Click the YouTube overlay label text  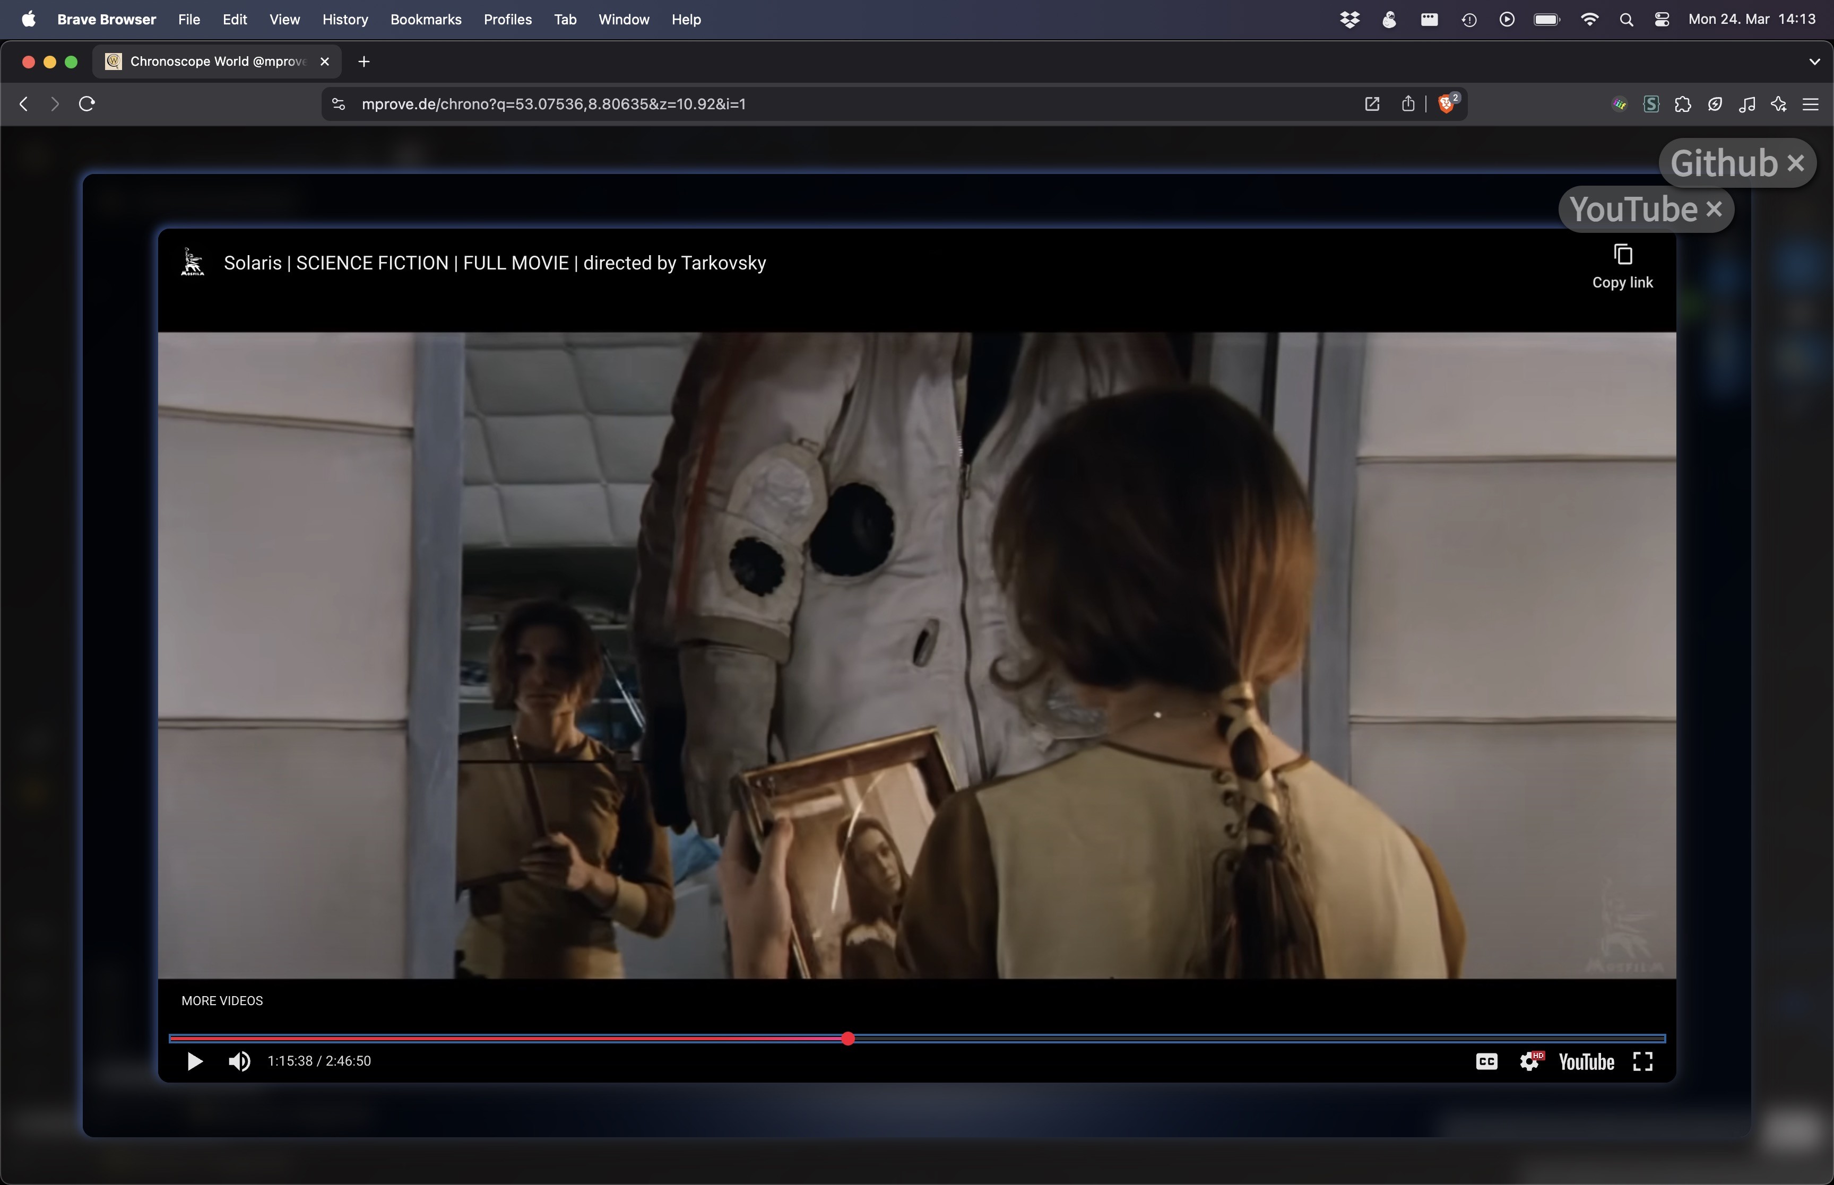(1633, 210)
